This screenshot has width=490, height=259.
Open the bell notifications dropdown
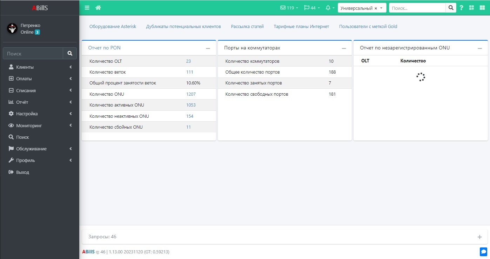coord(330,8)
